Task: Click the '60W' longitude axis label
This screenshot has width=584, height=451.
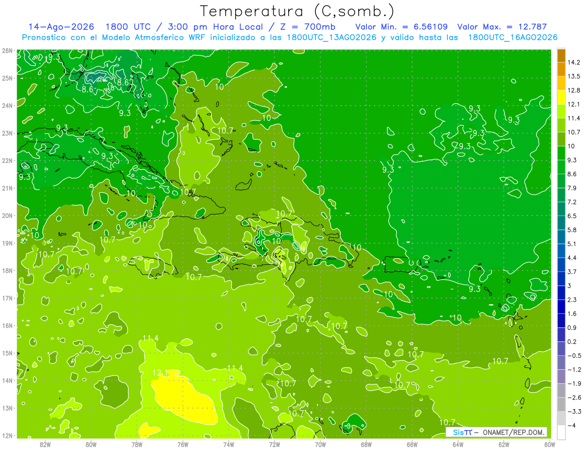Action: [549, 444]
